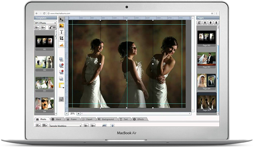This screenshot has height=147, width=253.
Task: Switch to the Frame tab
Action: pos(72,119)
